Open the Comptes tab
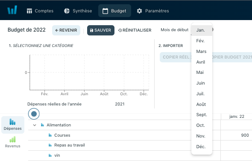Screen dimensions: 252x161 click(x=40, y=11)
